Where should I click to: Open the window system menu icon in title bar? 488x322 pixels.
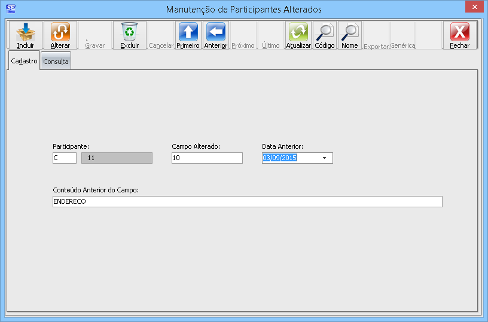(x=10, y=8)
